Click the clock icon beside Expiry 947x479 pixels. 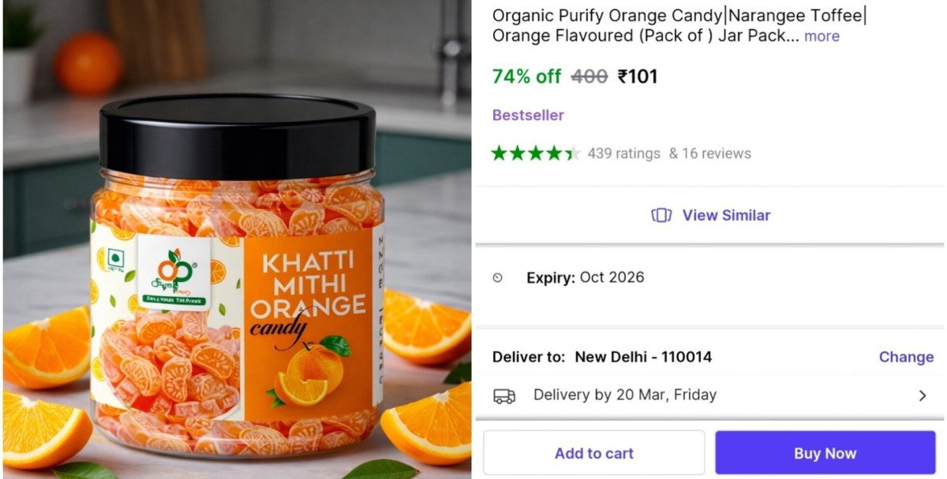click(x=497, y=277)
